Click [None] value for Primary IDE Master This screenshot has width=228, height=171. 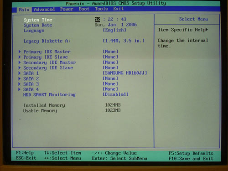click(110, 52)
